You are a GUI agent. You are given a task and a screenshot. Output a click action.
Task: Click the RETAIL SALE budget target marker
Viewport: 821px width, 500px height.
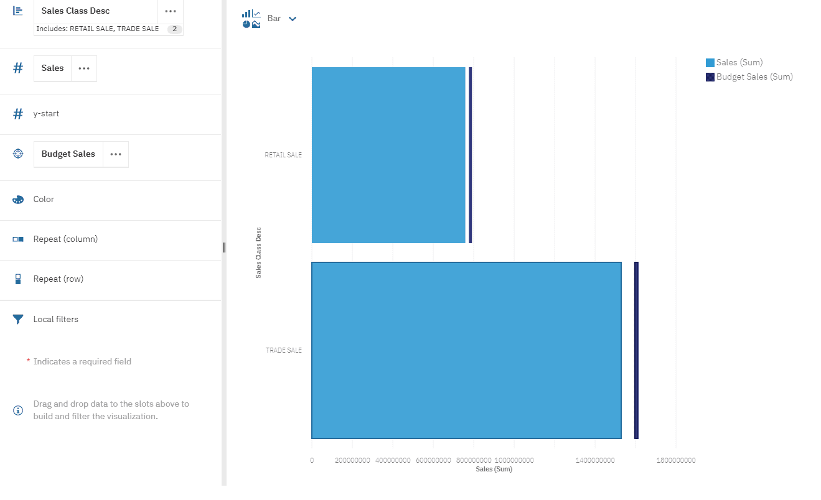click(x=470, y=155)
